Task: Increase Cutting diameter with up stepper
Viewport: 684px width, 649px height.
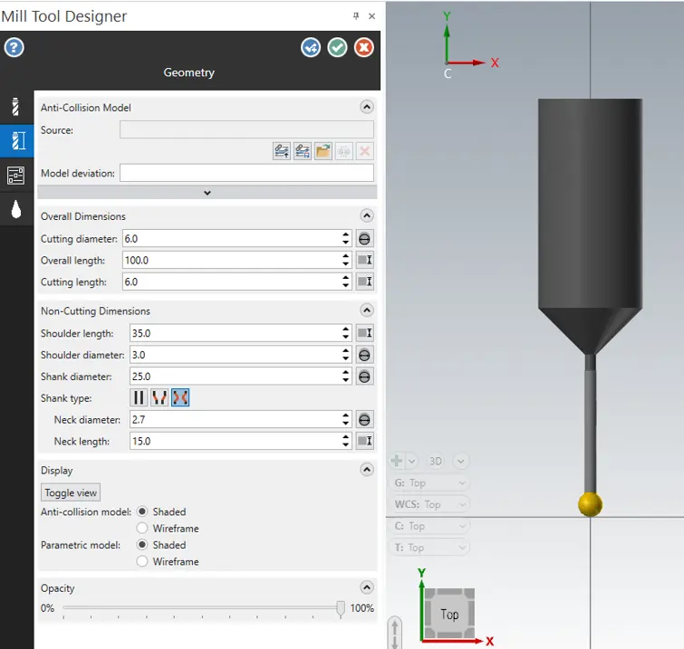Action: tap(346, 234)
